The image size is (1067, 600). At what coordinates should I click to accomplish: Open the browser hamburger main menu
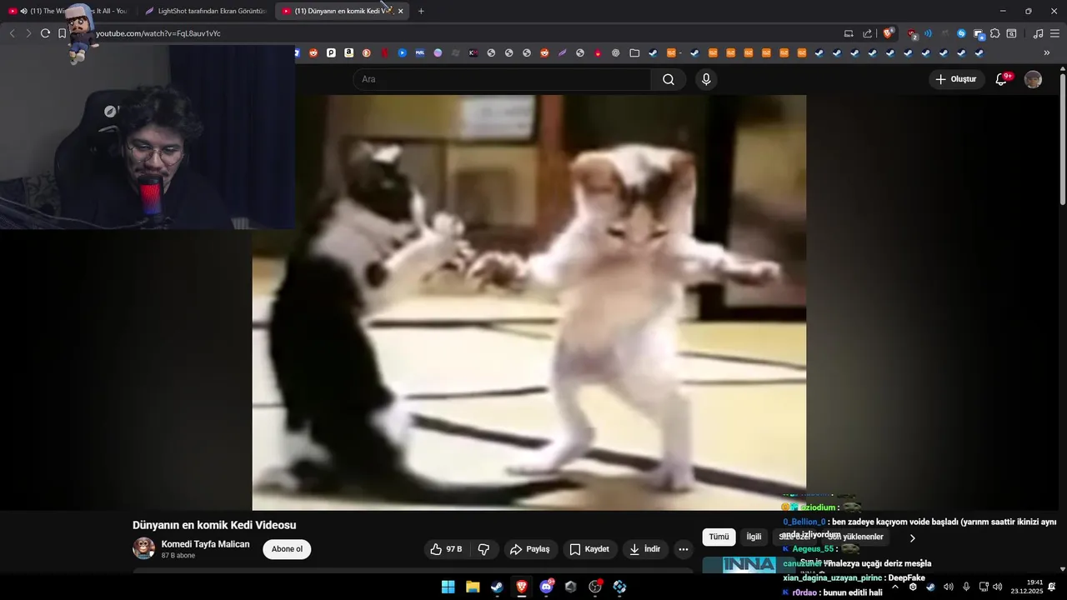[1054, 33]
